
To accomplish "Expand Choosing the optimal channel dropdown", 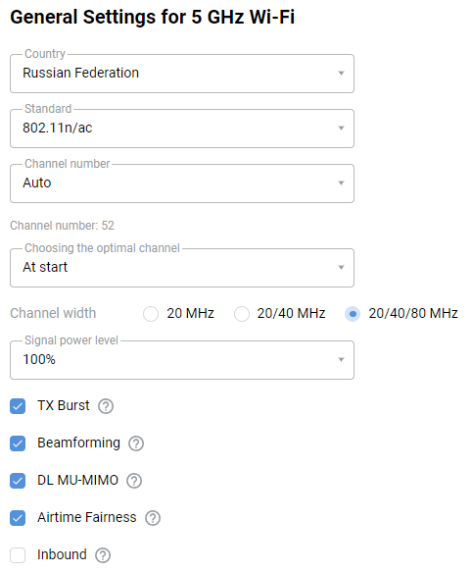I will 182,268.
